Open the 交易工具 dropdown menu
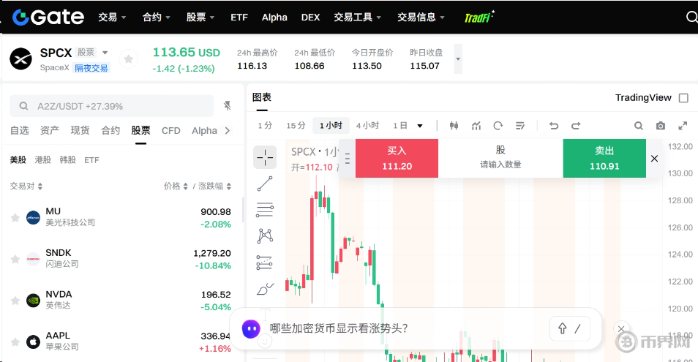 358,18
